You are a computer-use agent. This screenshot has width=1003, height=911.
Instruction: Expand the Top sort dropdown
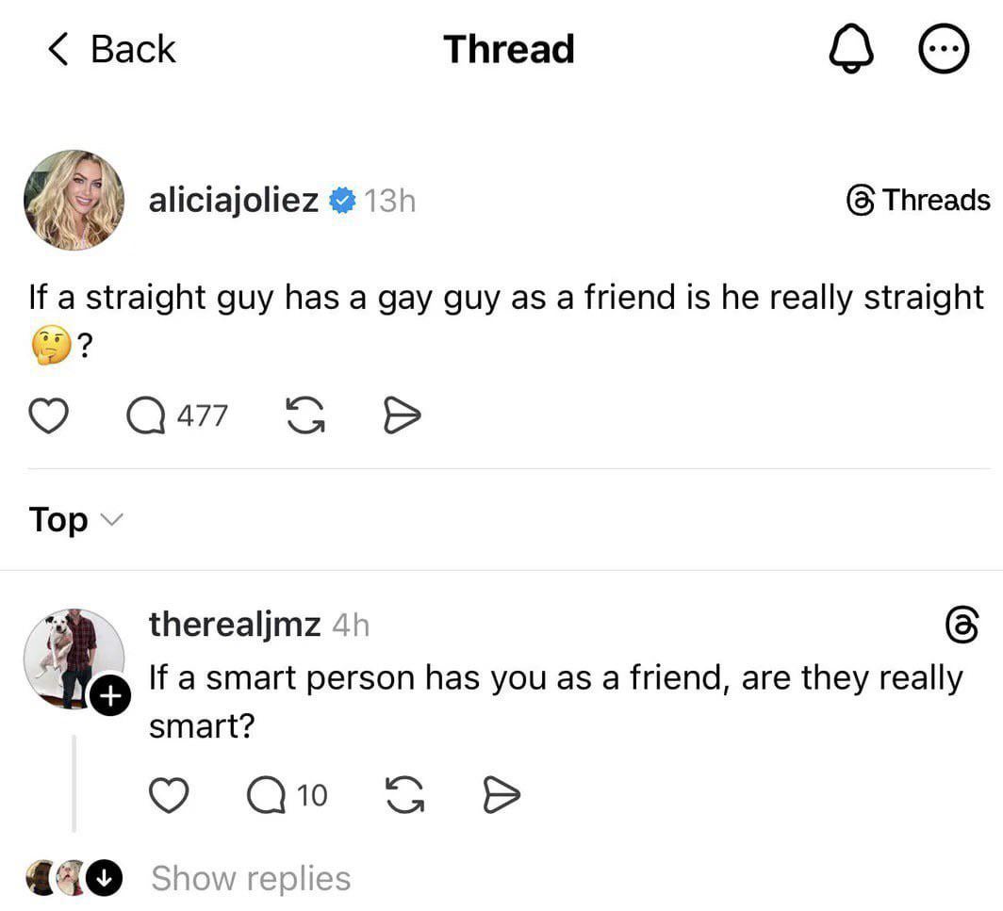pyautogui.click(x=75, y=519)
